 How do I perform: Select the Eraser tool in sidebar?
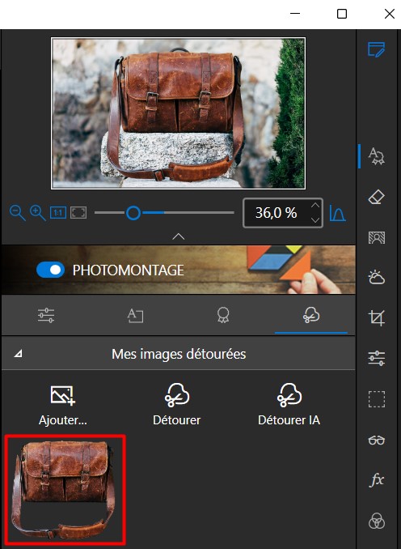(377, 198)
